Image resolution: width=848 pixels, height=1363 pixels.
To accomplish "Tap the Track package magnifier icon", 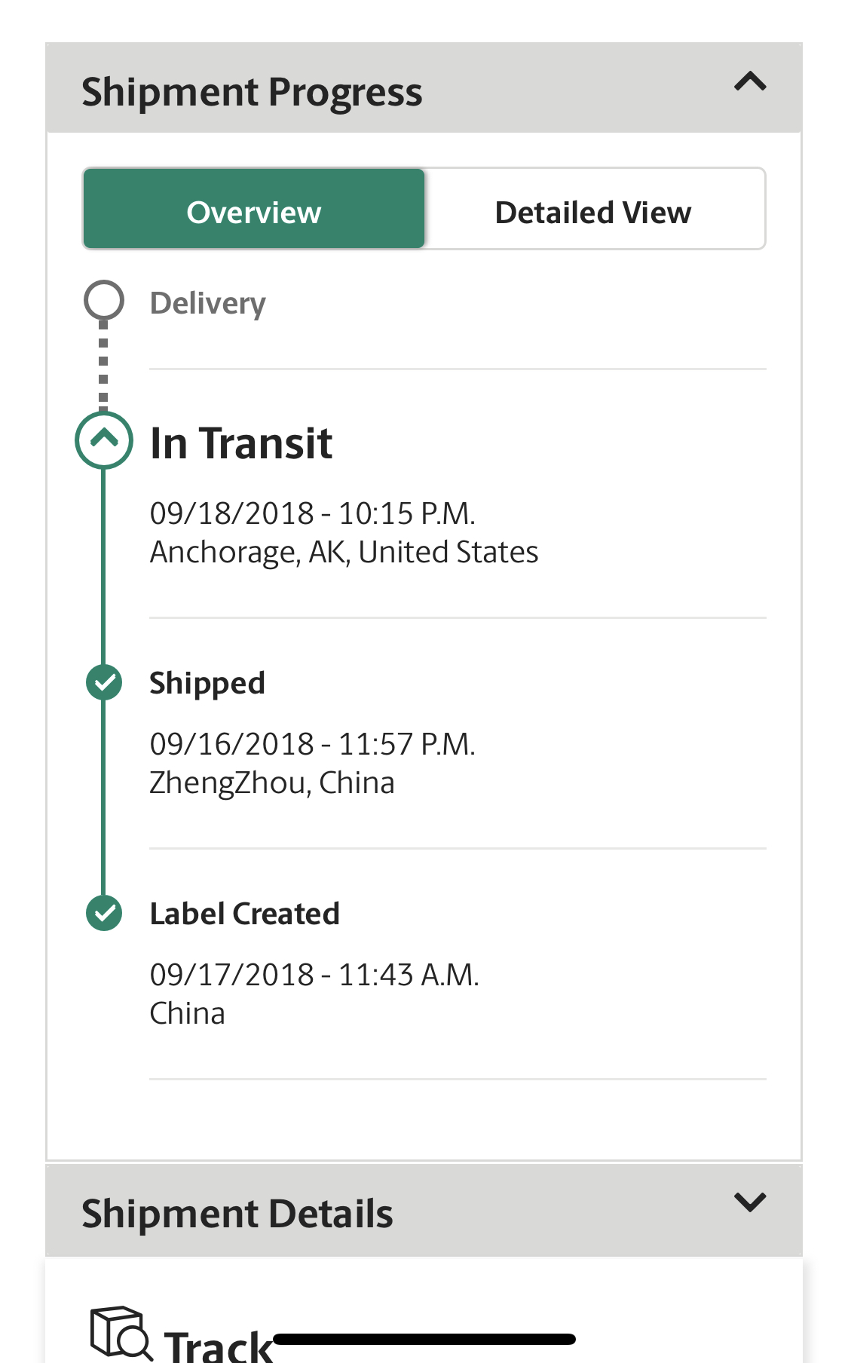I will [121, 1333].
